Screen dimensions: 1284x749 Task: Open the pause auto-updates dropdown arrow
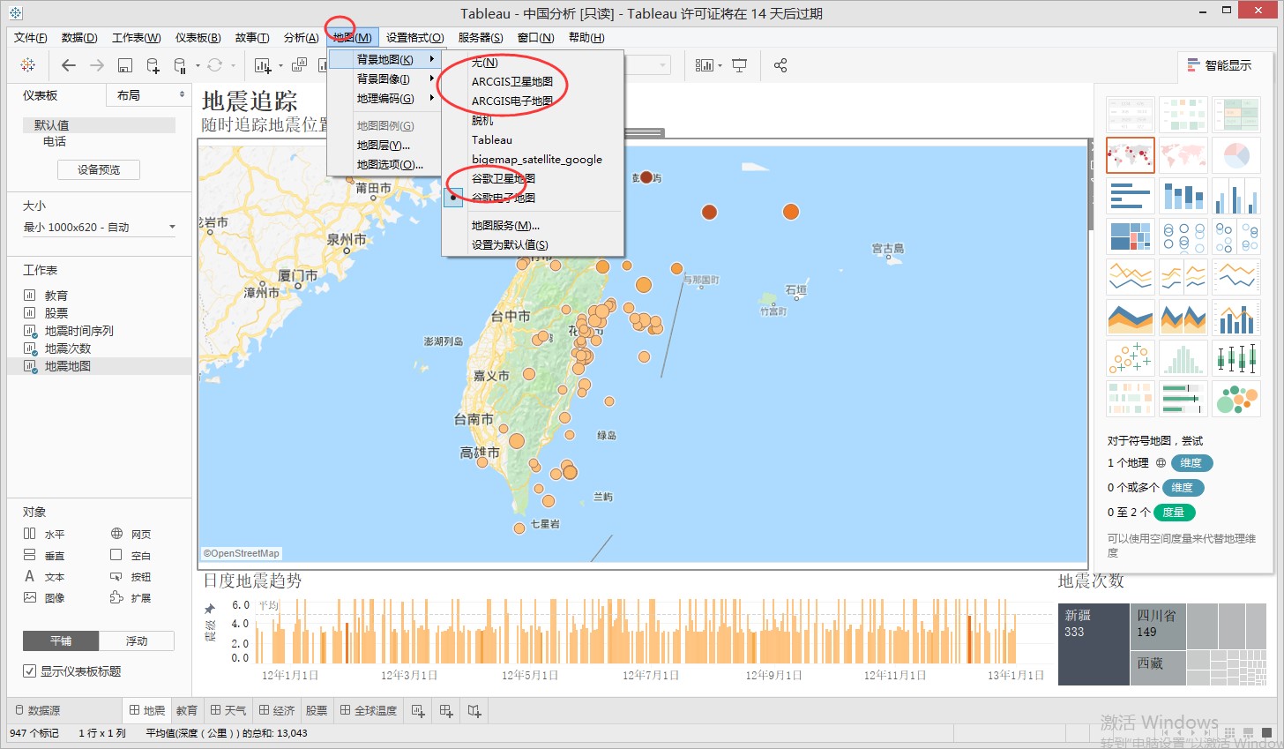(x=198, y=66)
